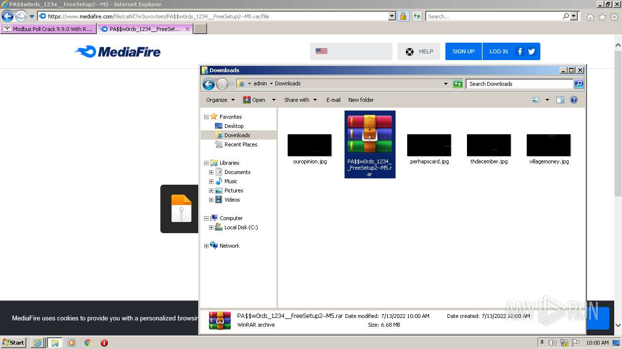The height and width of the screenshot is (349, 622).
Task: Select PA$$w0rds rar archive file
Action: pos(370,144)
